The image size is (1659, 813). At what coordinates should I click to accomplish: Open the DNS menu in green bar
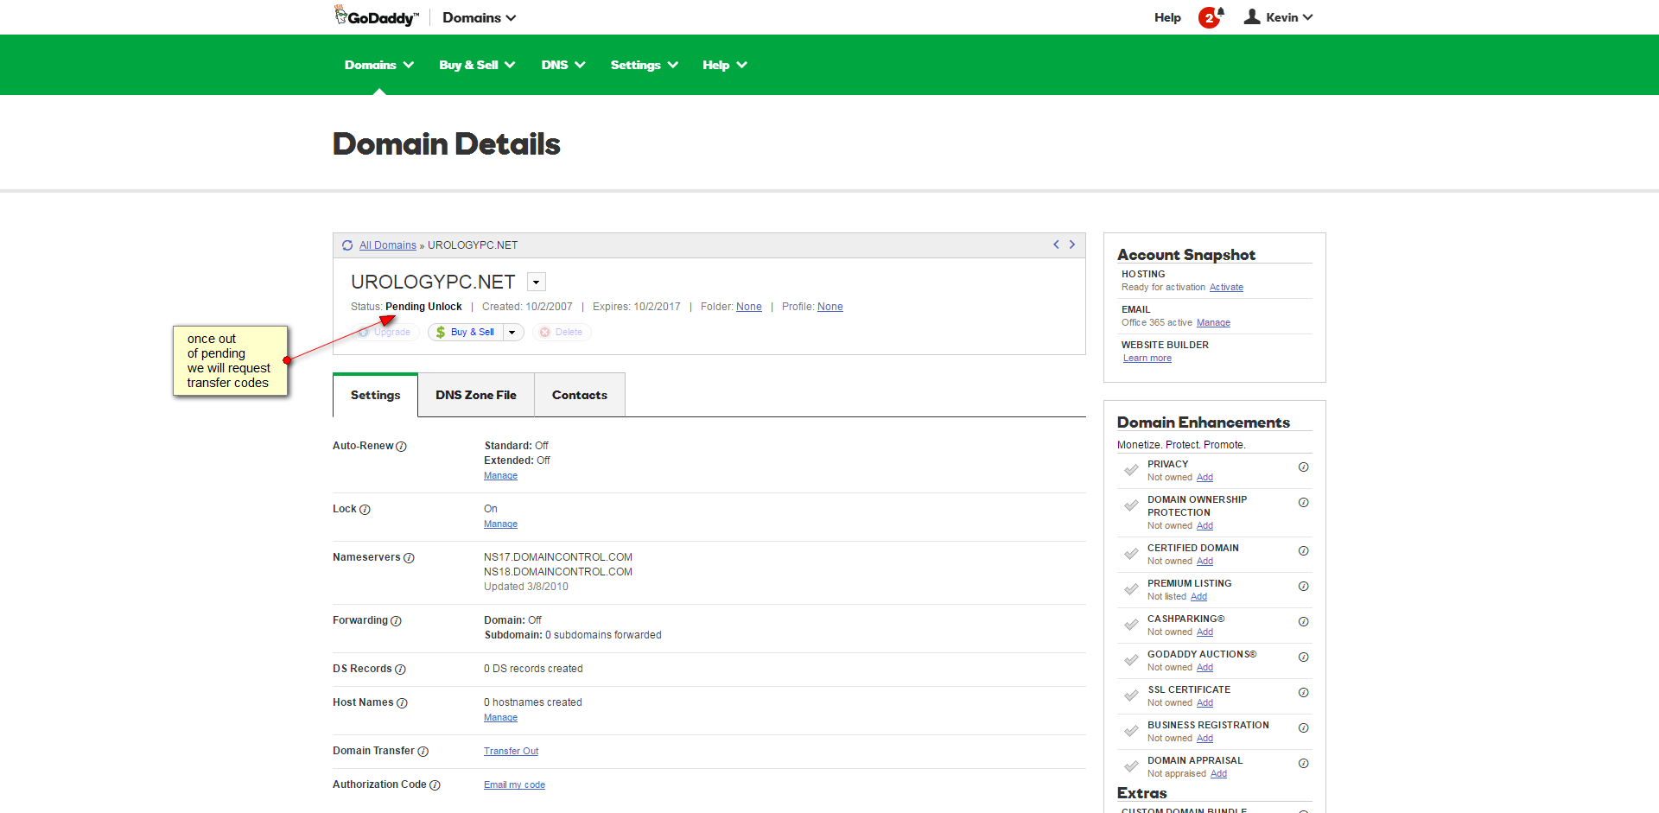pyautogui.click(x=563, y=65)
